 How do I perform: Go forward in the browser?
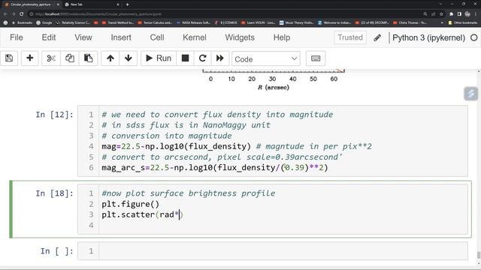[x=14, y=14]
